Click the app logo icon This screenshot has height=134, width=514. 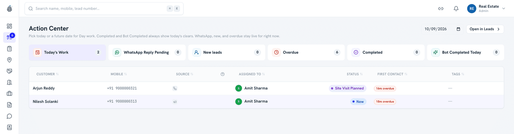9,9
